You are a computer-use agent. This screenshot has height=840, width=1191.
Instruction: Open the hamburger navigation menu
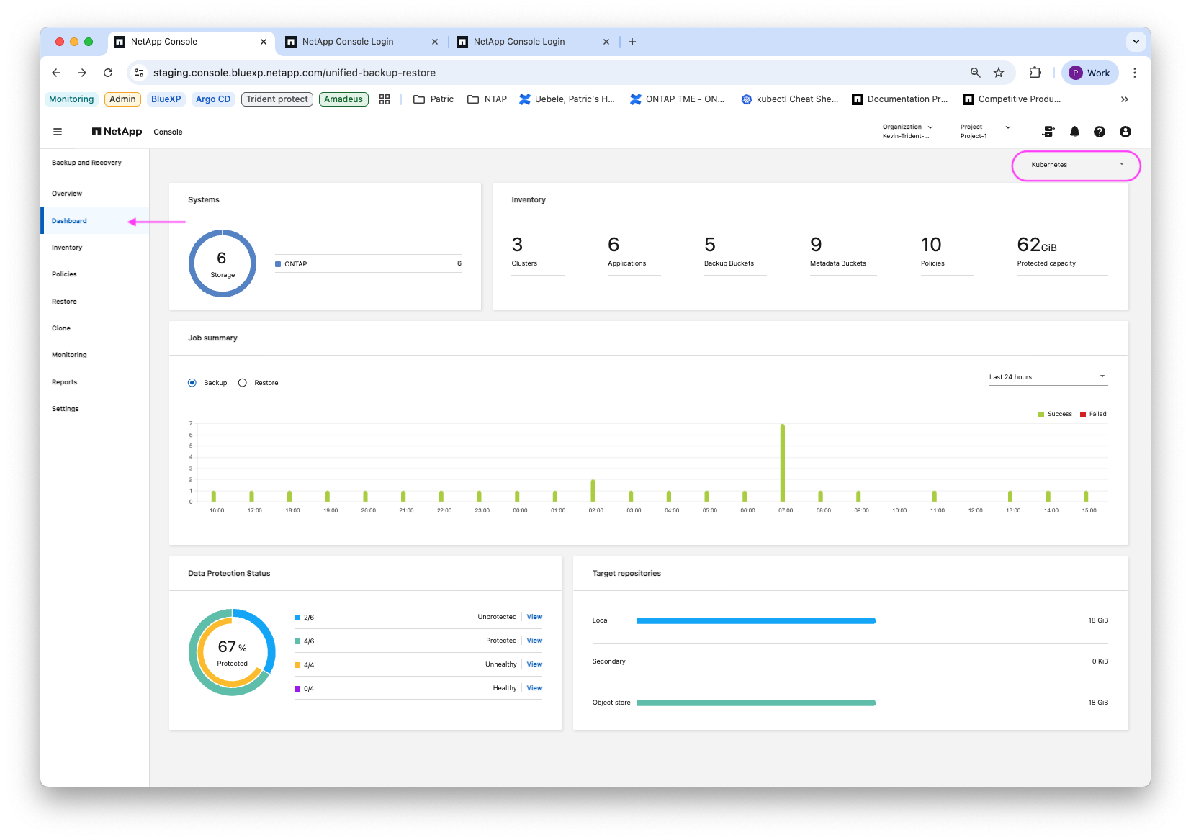tap(58, 132)
